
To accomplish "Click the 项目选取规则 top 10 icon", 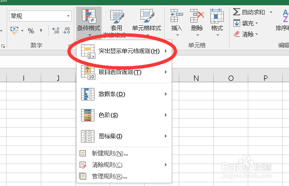I will tap(88, 73).
